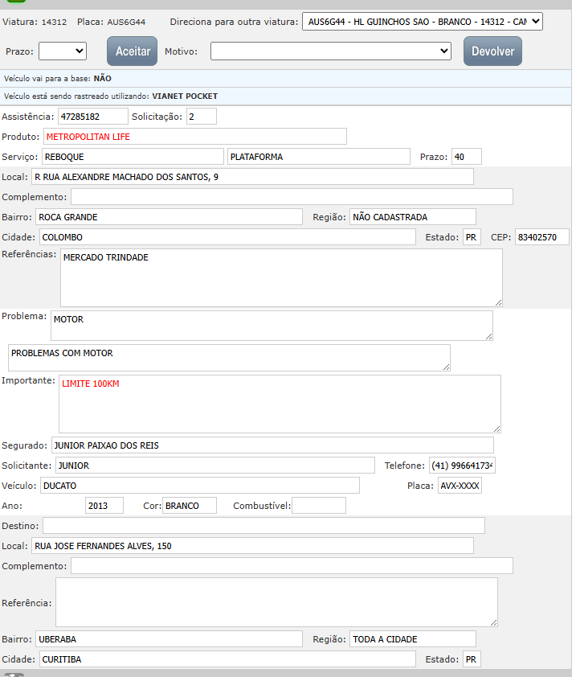This screenshot has height=677, width=576.
Task: Click the Importante text area with LIMITE 100KM
Action: click(280, 404)
